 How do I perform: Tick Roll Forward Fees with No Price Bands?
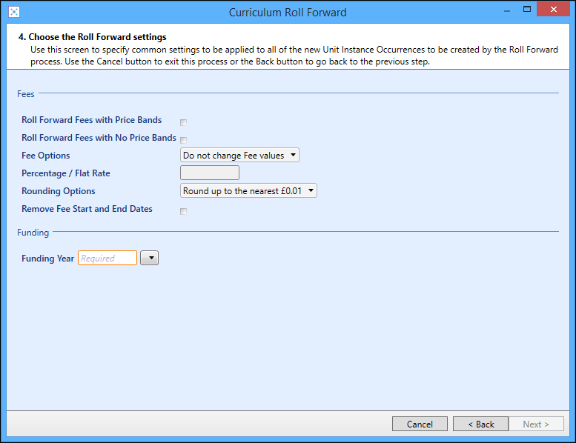click(x=183, y=140)
